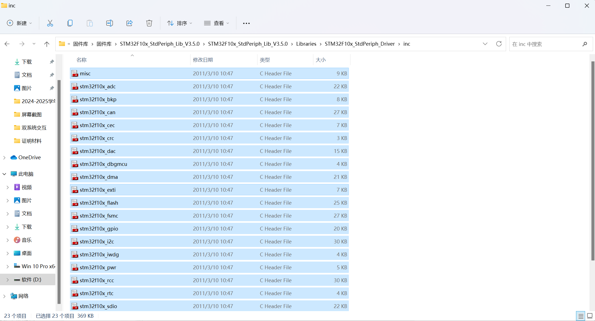
Task: Click the misc header file icon
Action: (75, 73)
